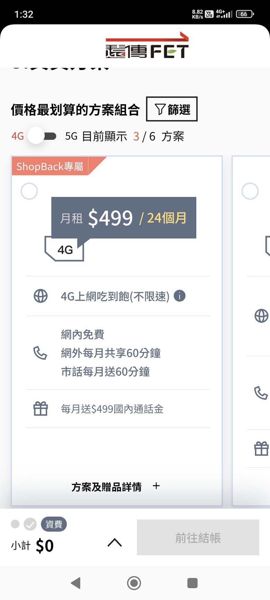Viewport: 270px width, 600px height.
Task: Tap the 資費 step tab
Action: [54, 524]
